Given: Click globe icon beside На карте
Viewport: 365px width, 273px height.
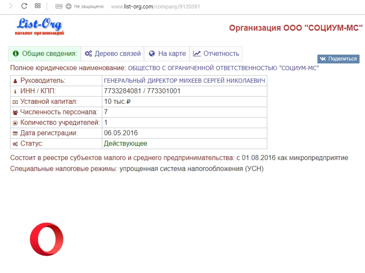Looking at the screenshot, I should click(x=152, y=53).
